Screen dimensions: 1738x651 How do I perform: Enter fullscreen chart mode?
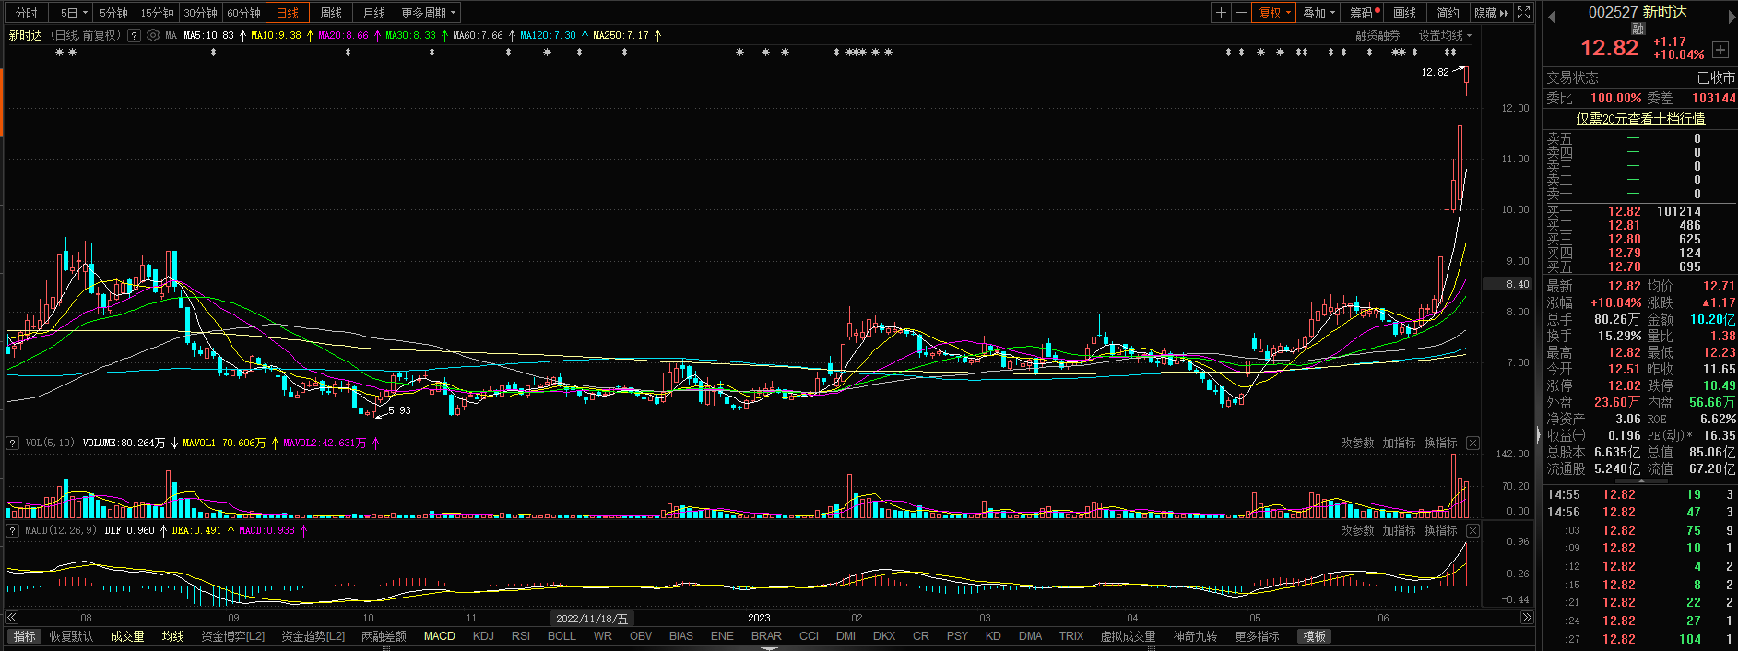click(1524, 13)
